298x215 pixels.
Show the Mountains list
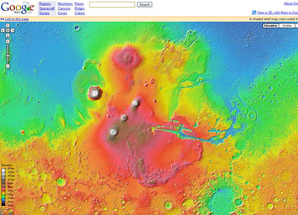(65, 4)
